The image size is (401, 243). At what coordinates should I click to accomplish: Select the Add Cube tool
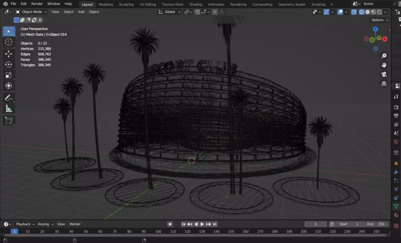point(9,120)
